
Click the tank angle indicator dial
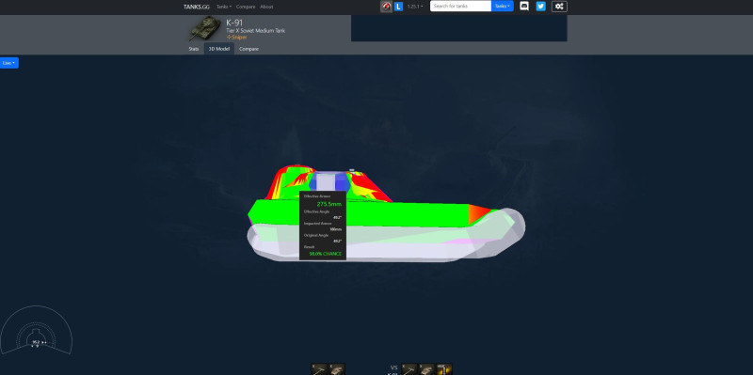36,332
